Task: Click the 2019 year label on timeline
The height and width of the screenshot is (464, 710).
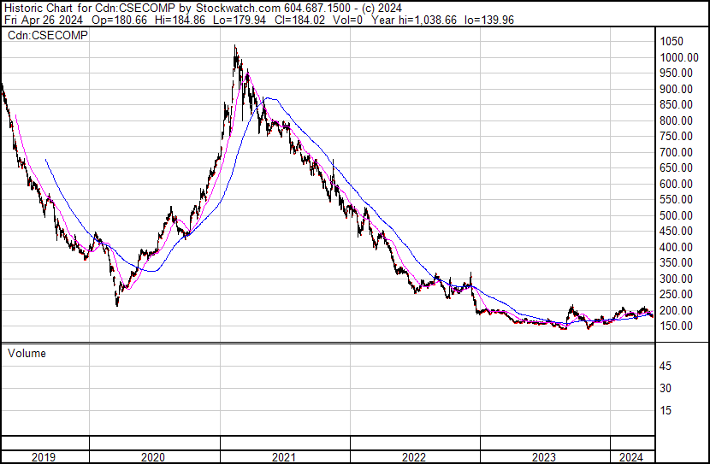Action: 44,457
